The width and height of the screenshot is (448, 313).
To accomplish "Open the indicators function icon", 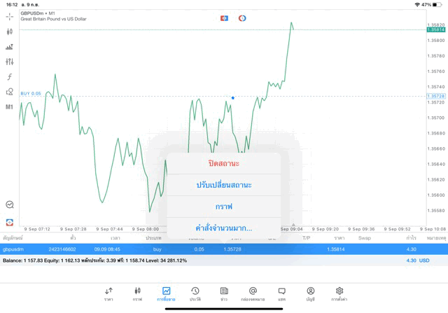I will [10, 76].
